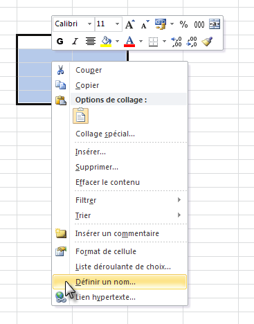
Task: Open the font size 11 dropdown
Action: (x=117, y=24)
